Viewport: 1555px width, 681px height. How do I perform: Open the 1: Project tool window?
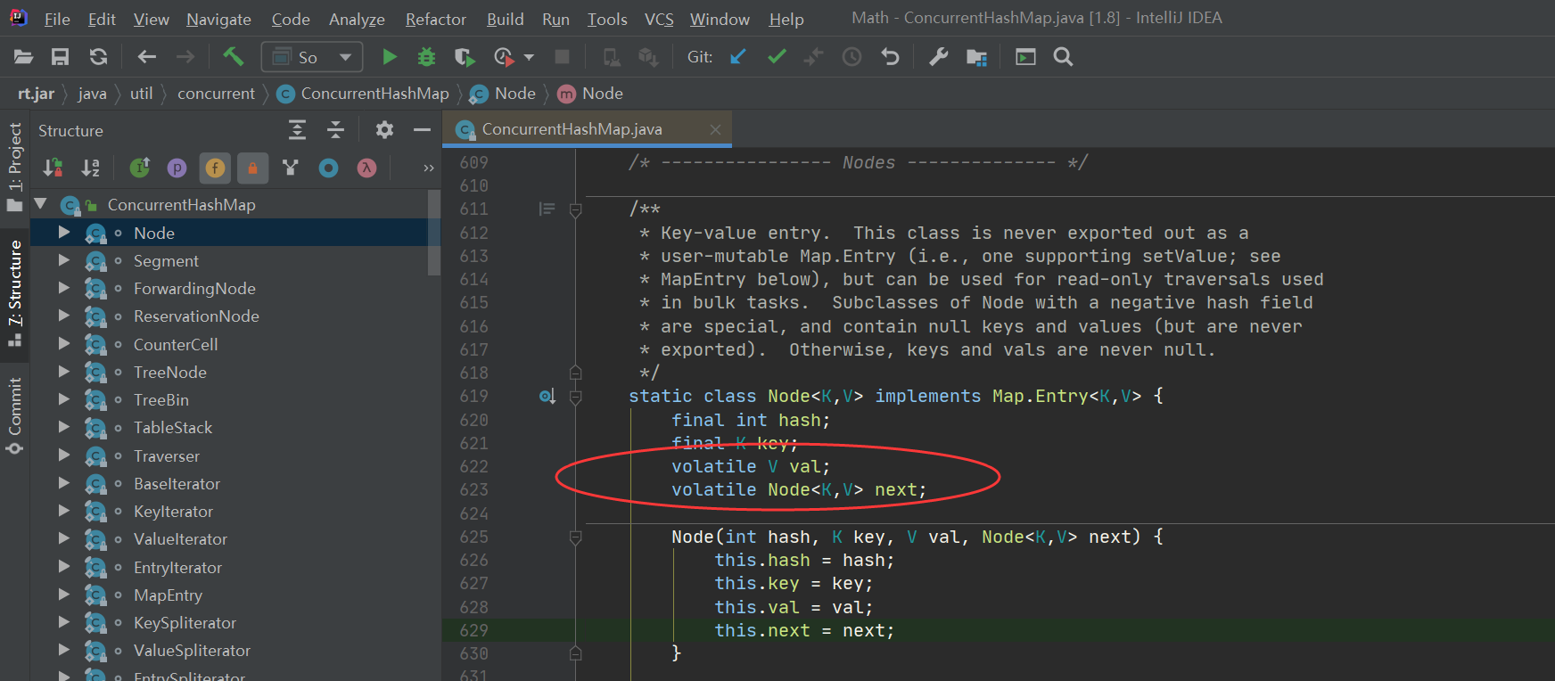(14, 168)
